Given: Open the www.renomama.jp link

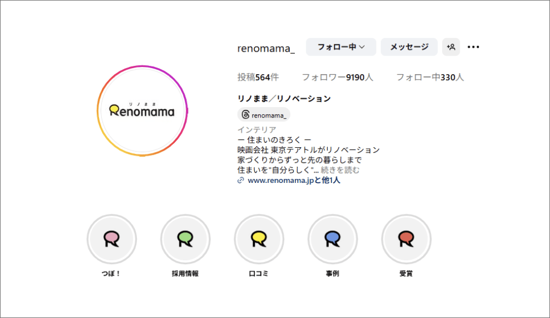Looking at the screenshot, I should (294, 180).
